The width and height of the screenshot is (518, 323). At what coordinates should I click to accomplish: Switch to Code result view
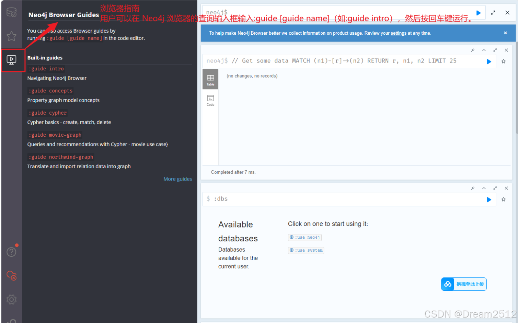[210, 101]
